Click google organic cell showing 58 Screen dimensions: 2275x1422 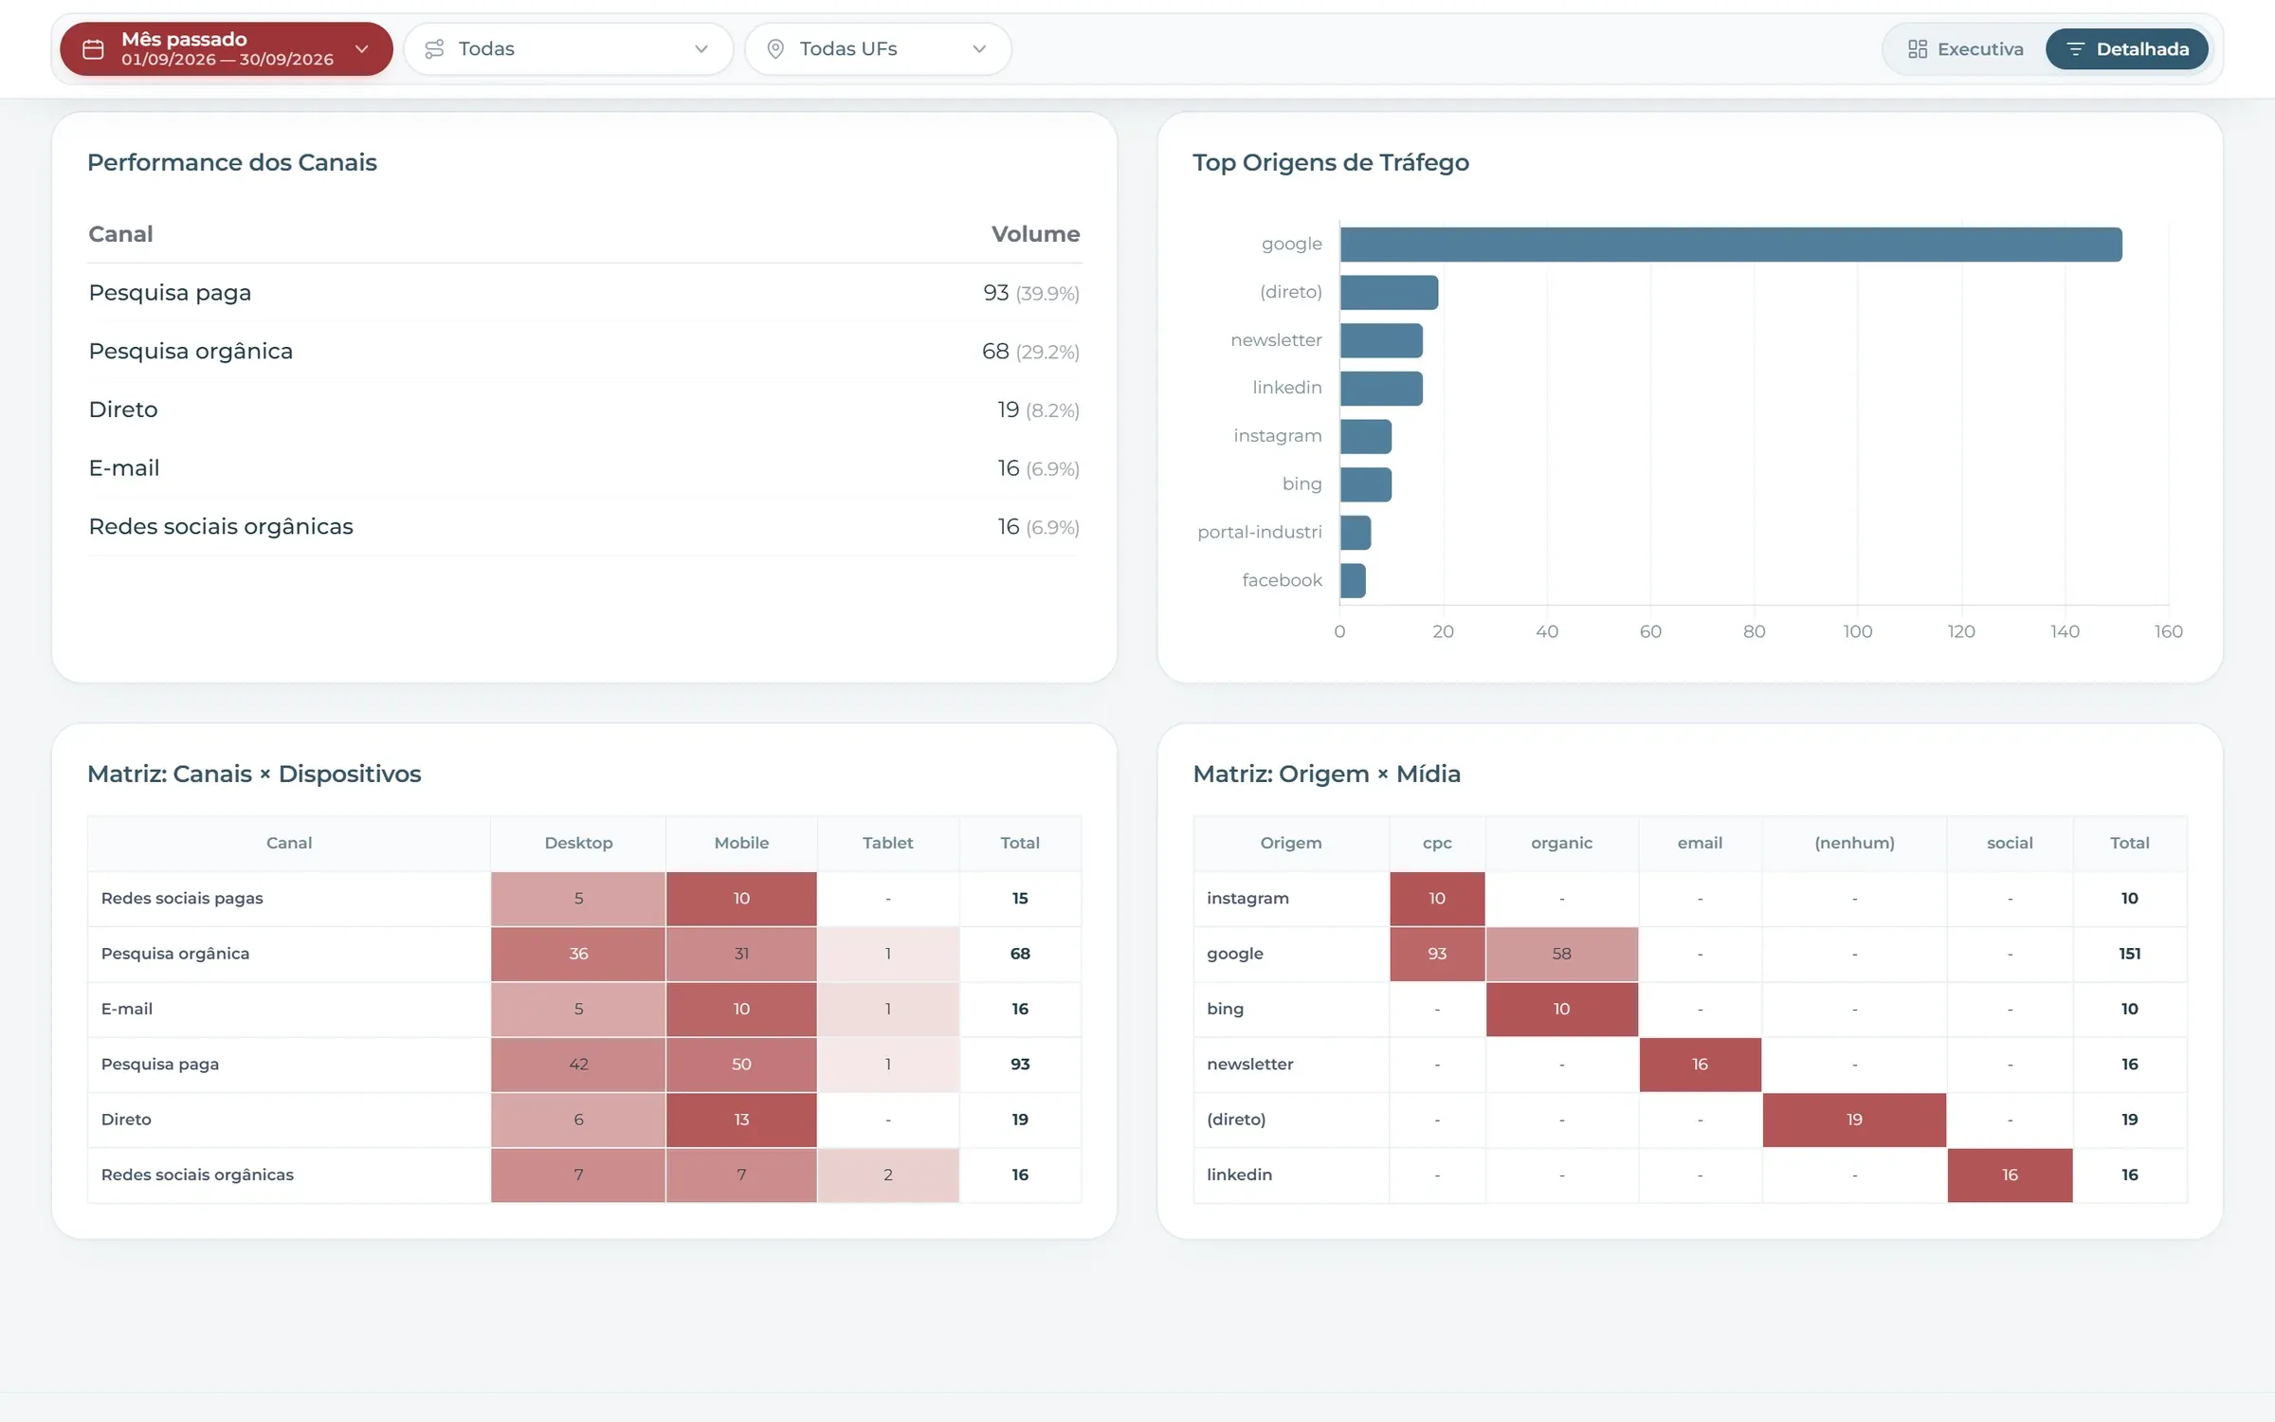click(1562, 954)
